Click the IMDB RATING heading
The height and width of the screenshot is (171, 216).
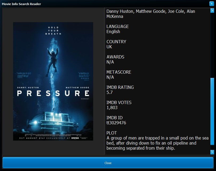tap(120, 87)
